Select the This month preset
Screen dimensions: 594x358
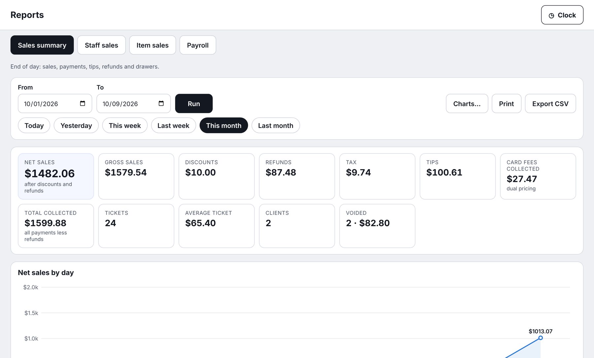pyautogui.click(x=224, y=125)
